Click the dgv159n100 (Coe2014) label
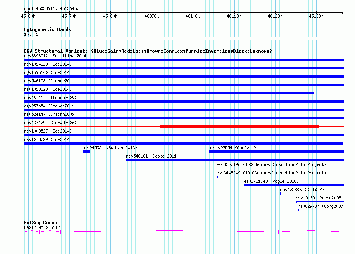Viewport: 355px width, 254px height. tap(48, 72)
